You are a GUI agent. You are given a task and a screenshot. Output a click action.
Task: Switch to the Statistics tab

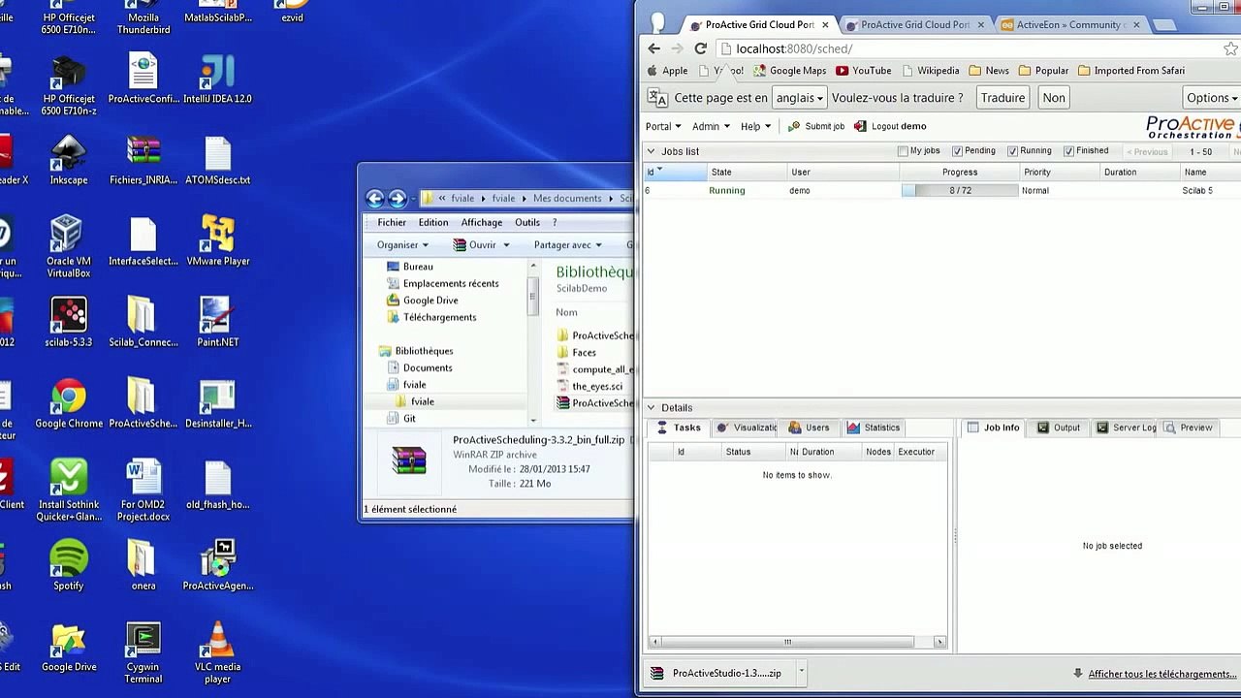873,428
